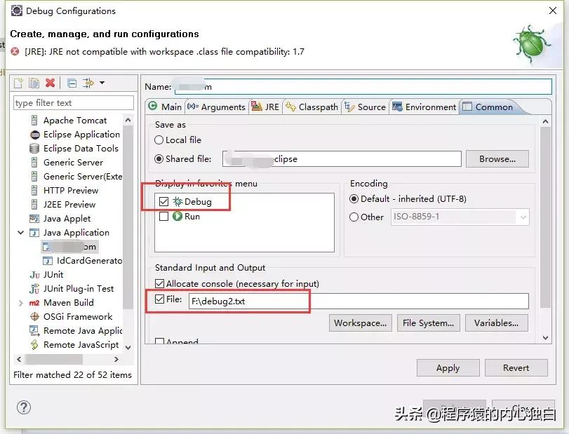Select OSGi Framework entry
Screen dimensions: 569x434
coord(78,317)
